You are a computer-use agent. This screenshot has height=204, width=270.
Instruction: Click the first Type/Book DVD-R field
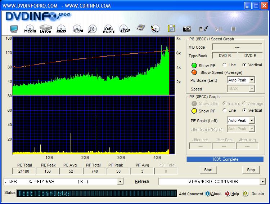[225, 56]
